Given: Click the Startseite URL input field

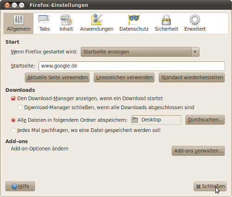Looking at the screenshot, I should point(132,66).
